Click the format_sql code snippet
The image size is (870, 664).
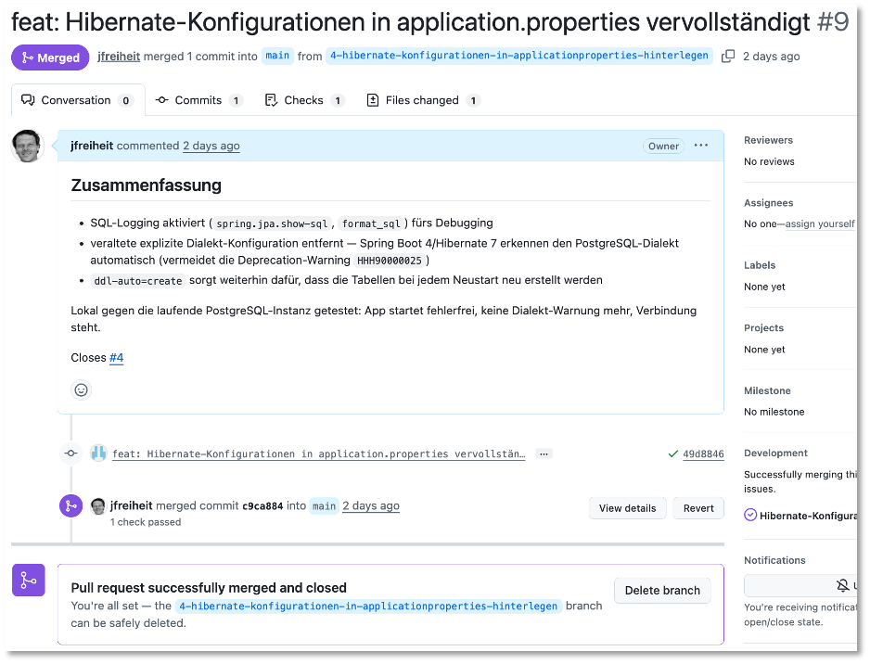click(x=371, y=223)
